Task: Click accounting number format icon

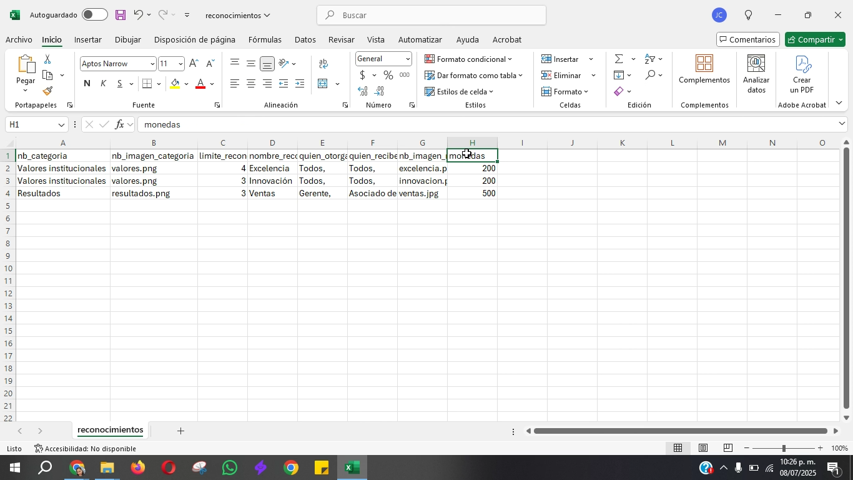Action: [363, 75]
